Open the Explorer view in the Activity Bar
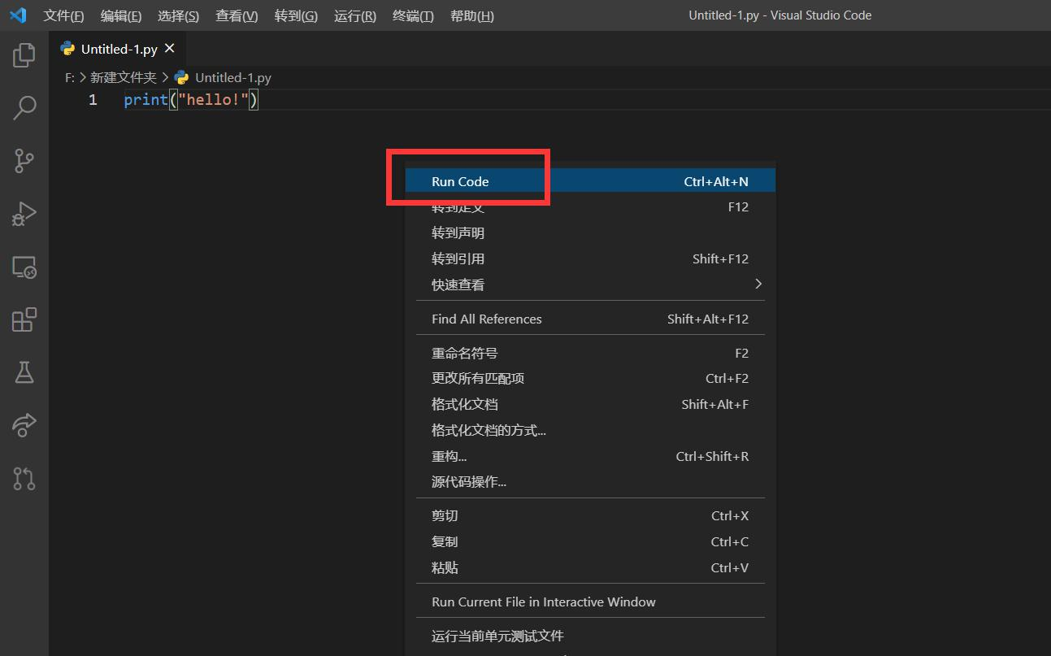Image resolution: width=1051 pixels, height=656 pixels. tap(24, 54)
